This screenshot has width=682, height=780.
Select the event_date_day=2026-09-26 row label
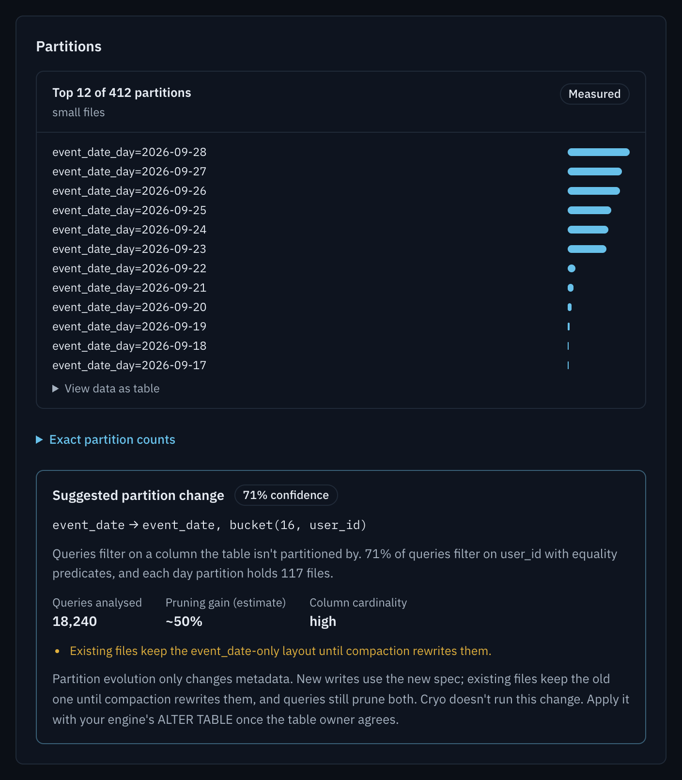(x=129, y=191)
